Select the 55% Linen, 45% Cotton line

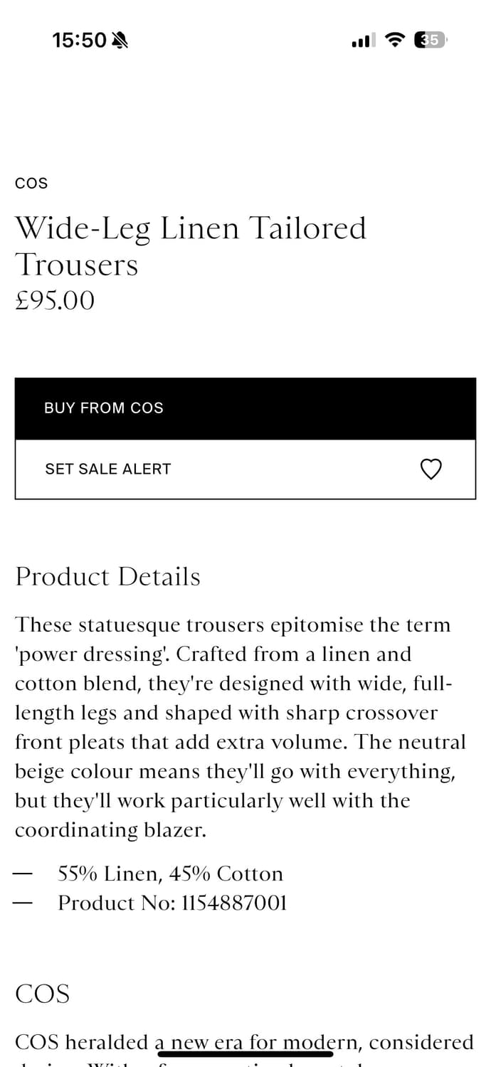(x=171, y=874)
